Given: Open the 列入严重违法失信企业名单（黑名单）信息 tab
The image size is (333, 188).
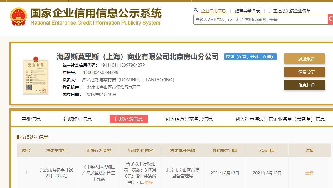Looking at the screenshot, I should (x=280, y=119).
